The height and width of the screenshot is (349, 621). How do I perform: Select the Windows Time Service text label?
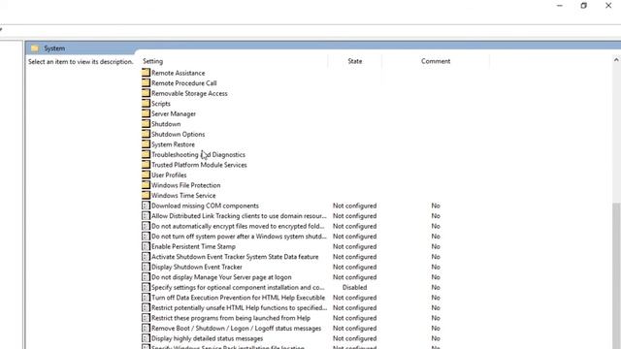pos(183,196)
